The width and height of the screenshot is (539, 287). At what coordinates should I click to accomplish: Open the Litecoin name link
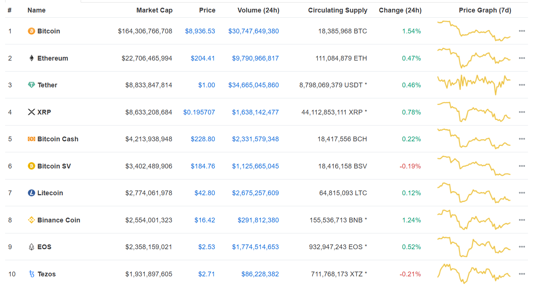point(50,193)
